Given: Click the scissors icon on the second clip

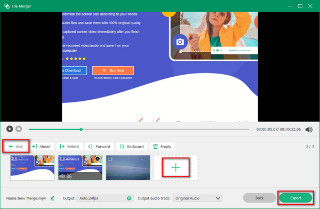Looking at the screenshot, I should pyautogui.click(x=69, y=176).
